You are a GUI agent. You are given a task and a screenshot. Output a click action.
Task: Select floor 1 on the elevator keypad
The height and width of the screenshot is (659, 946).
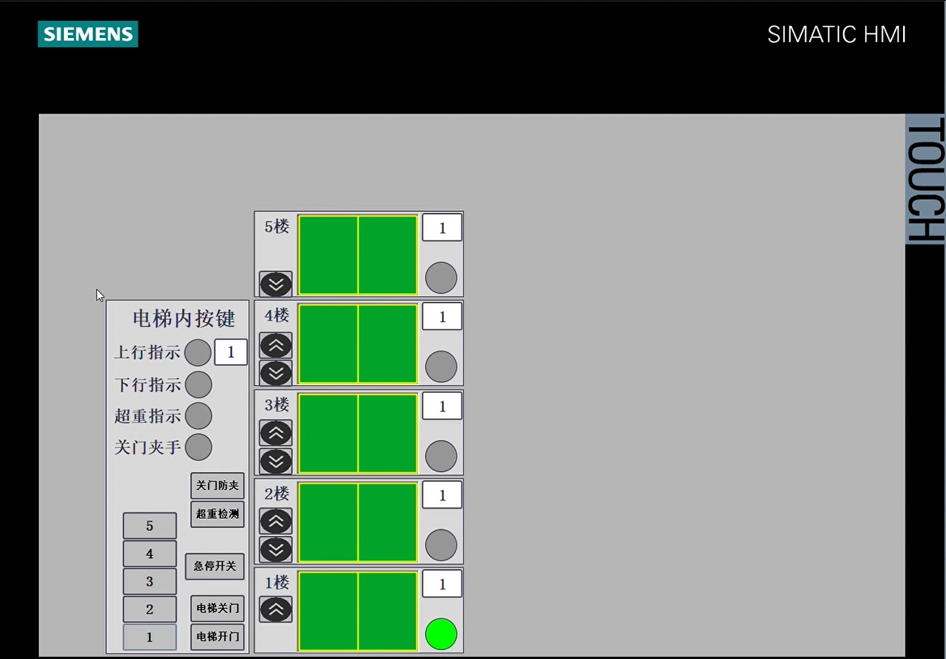(149, 637)
